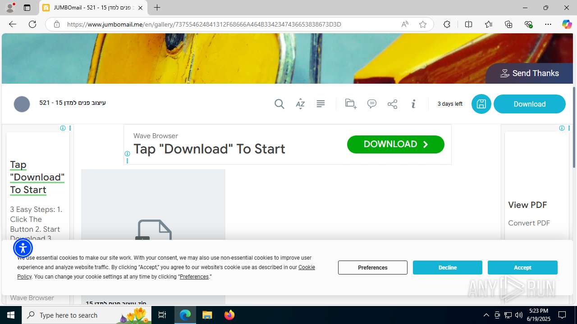Open the volume control tray icon
The image size is (577, 324).
pyautogui.click(x=519, y=315)
